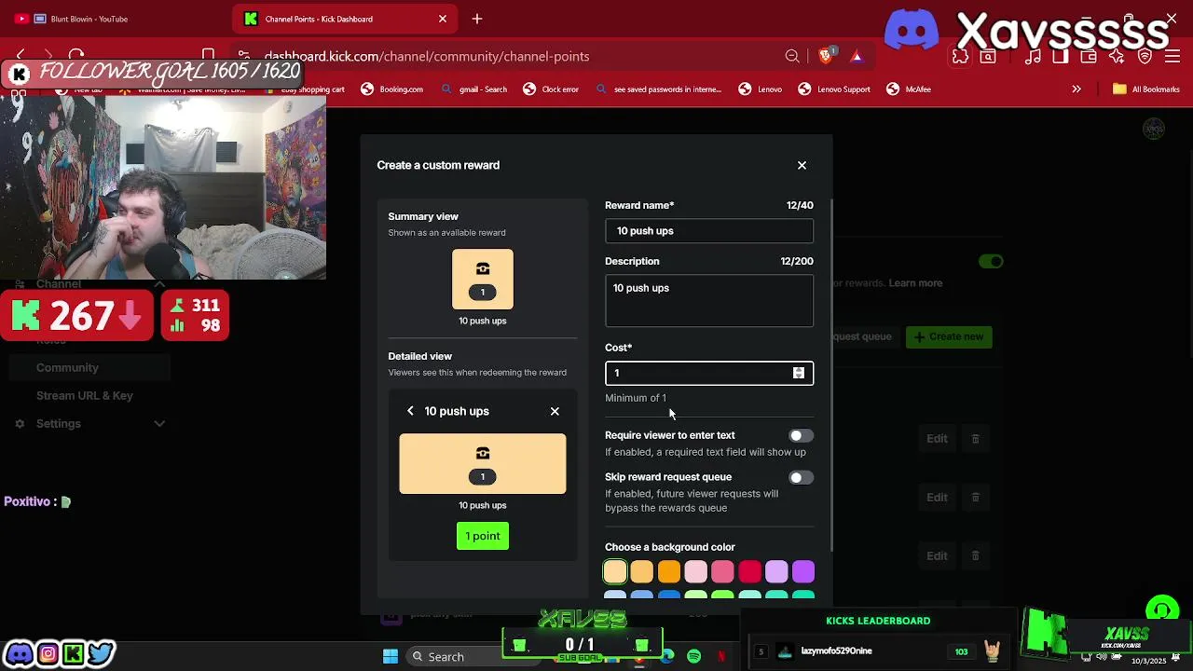Pick the bright orange background color

click(x=669, y=571)
